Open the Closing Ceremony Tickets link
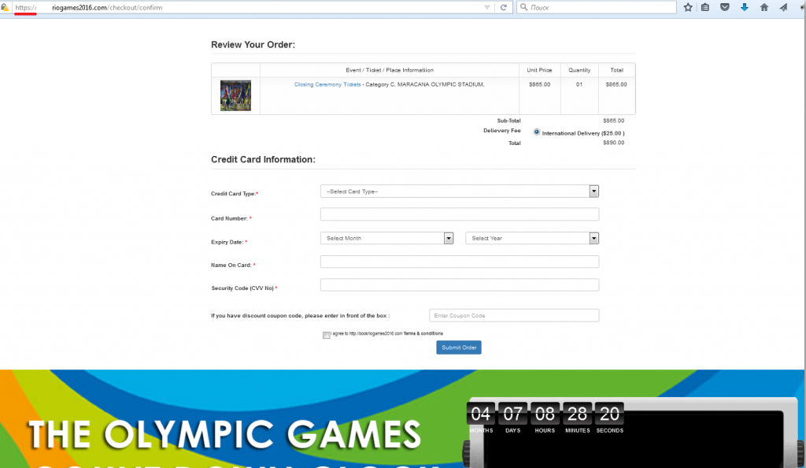The width and height of the screenshot is (806, 468). click(x=327, y=84)
